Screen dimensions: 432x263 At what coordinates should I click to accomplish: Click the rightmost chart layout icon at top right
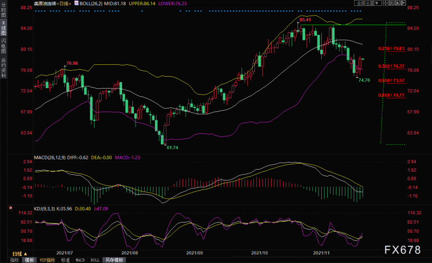click(404, 3)
